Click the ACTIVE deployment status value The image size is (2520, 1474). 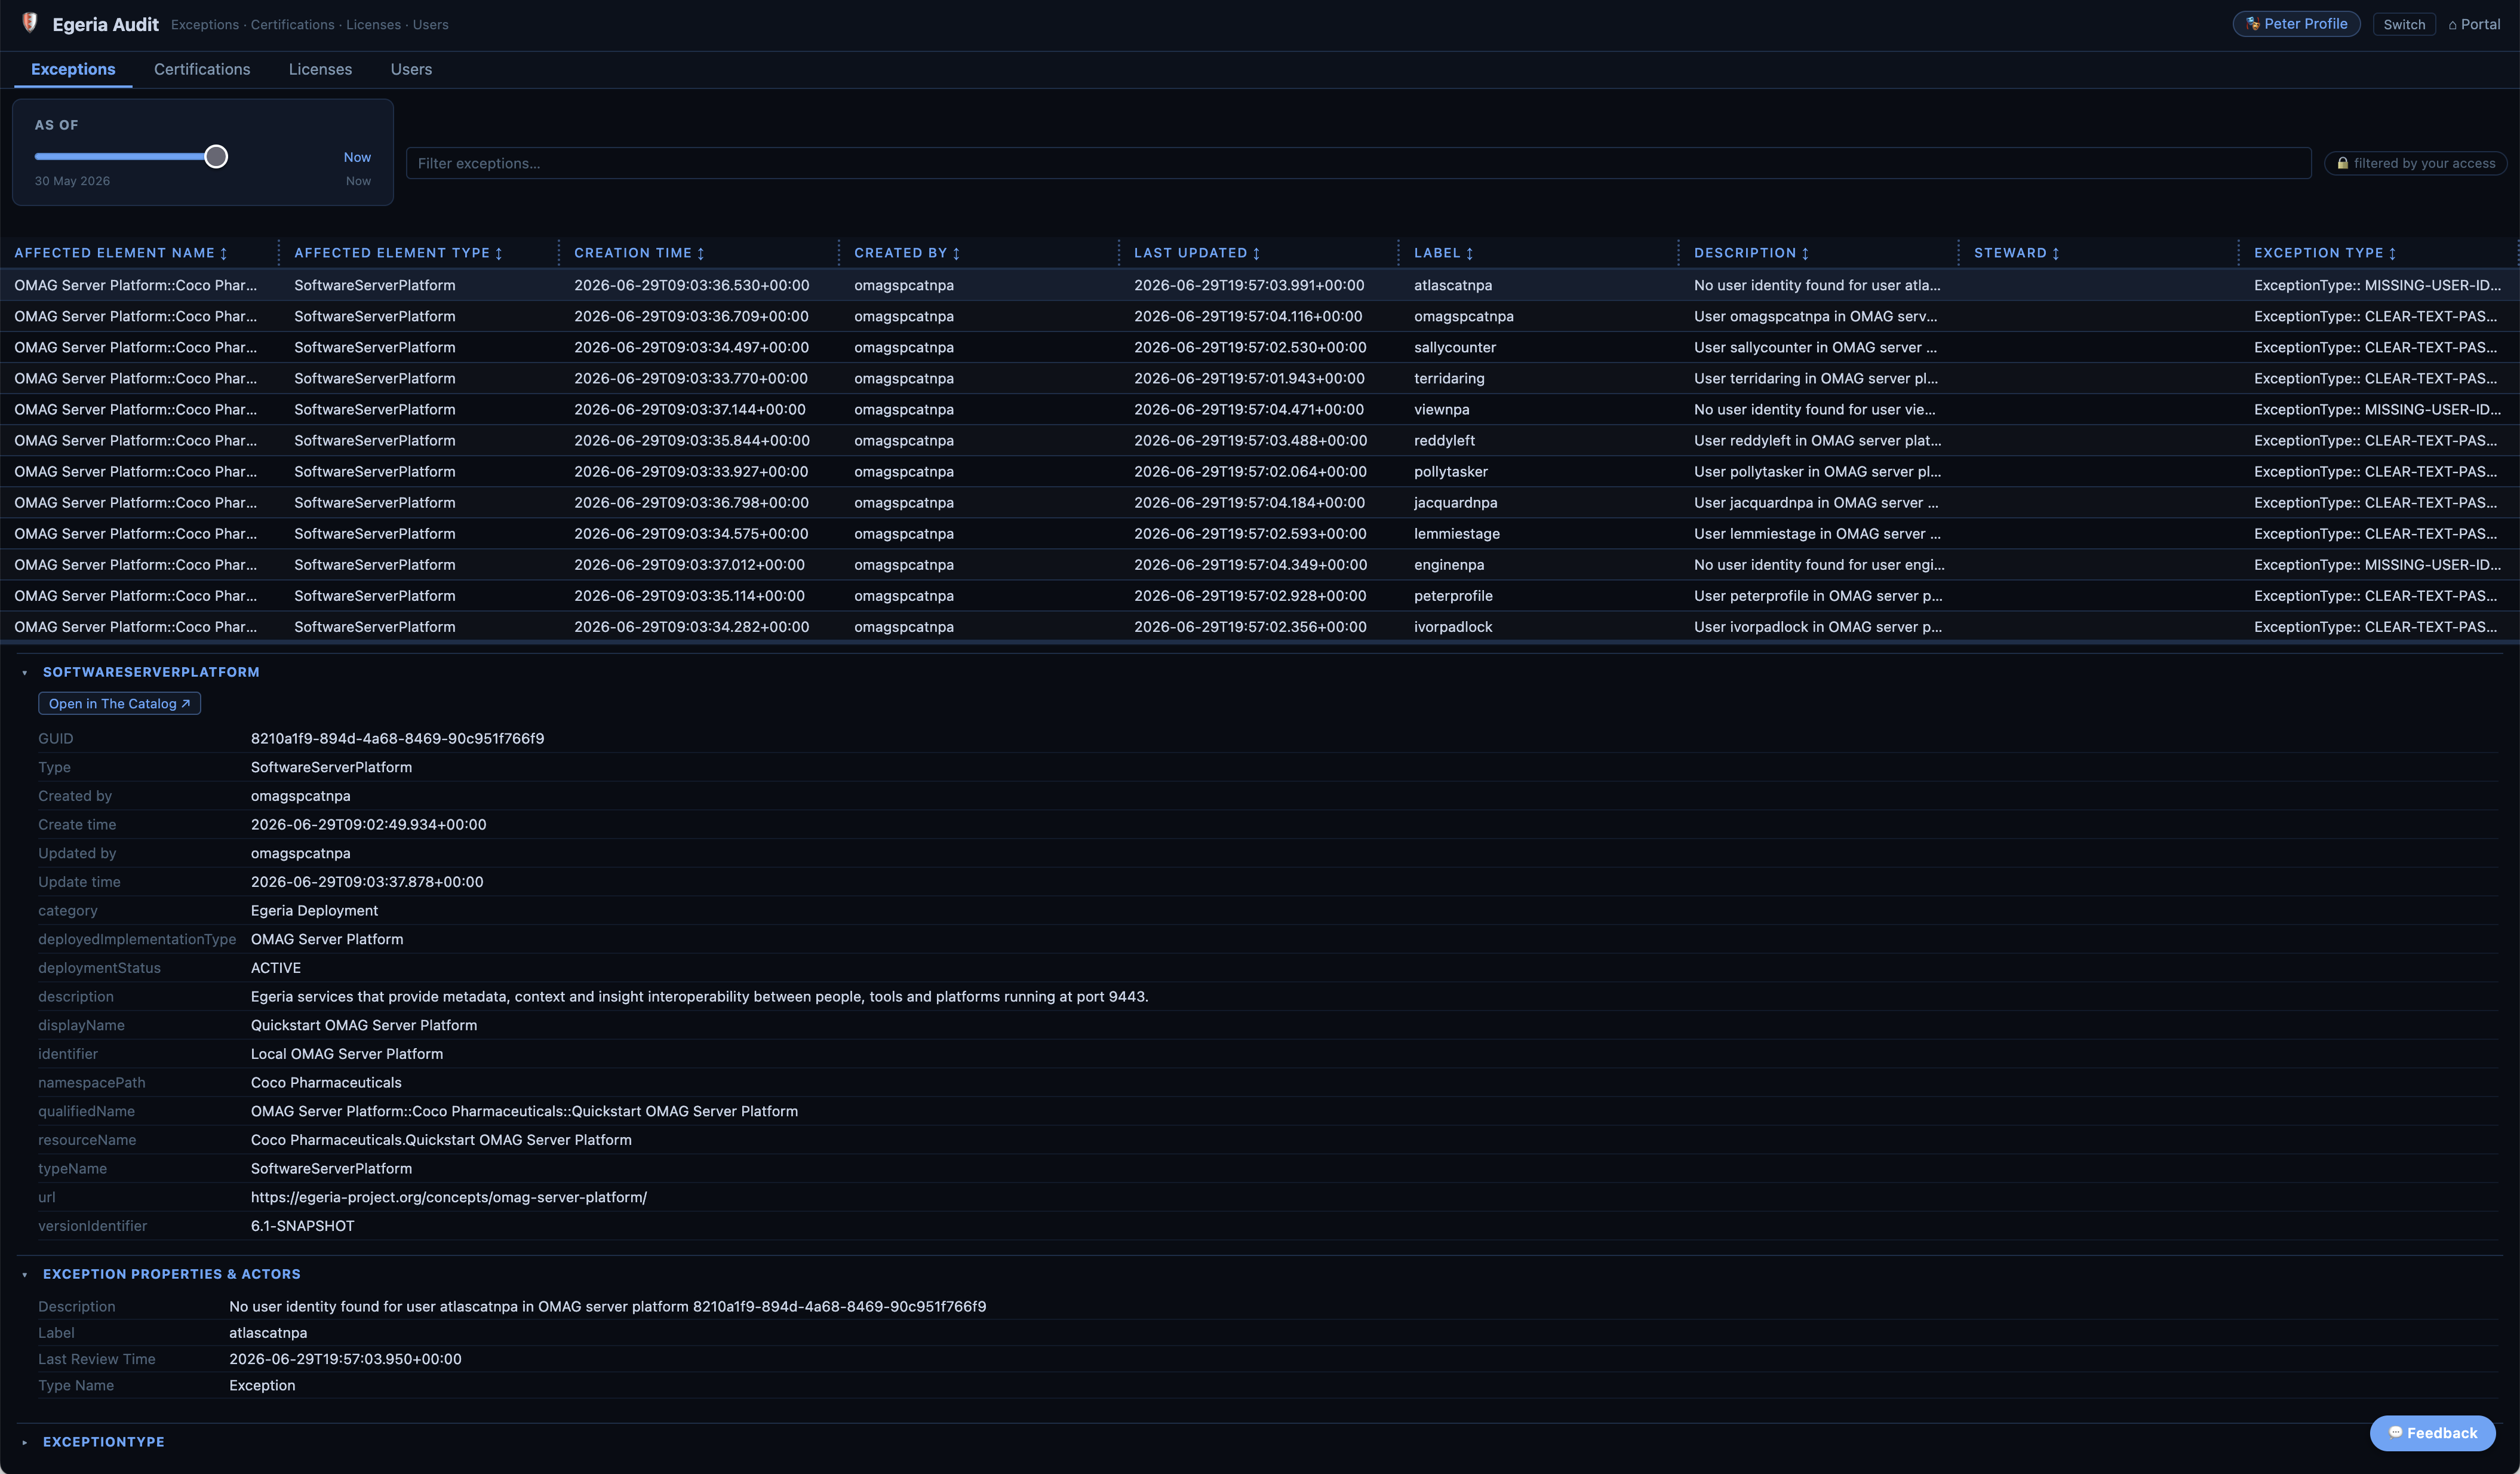[276, 967]
